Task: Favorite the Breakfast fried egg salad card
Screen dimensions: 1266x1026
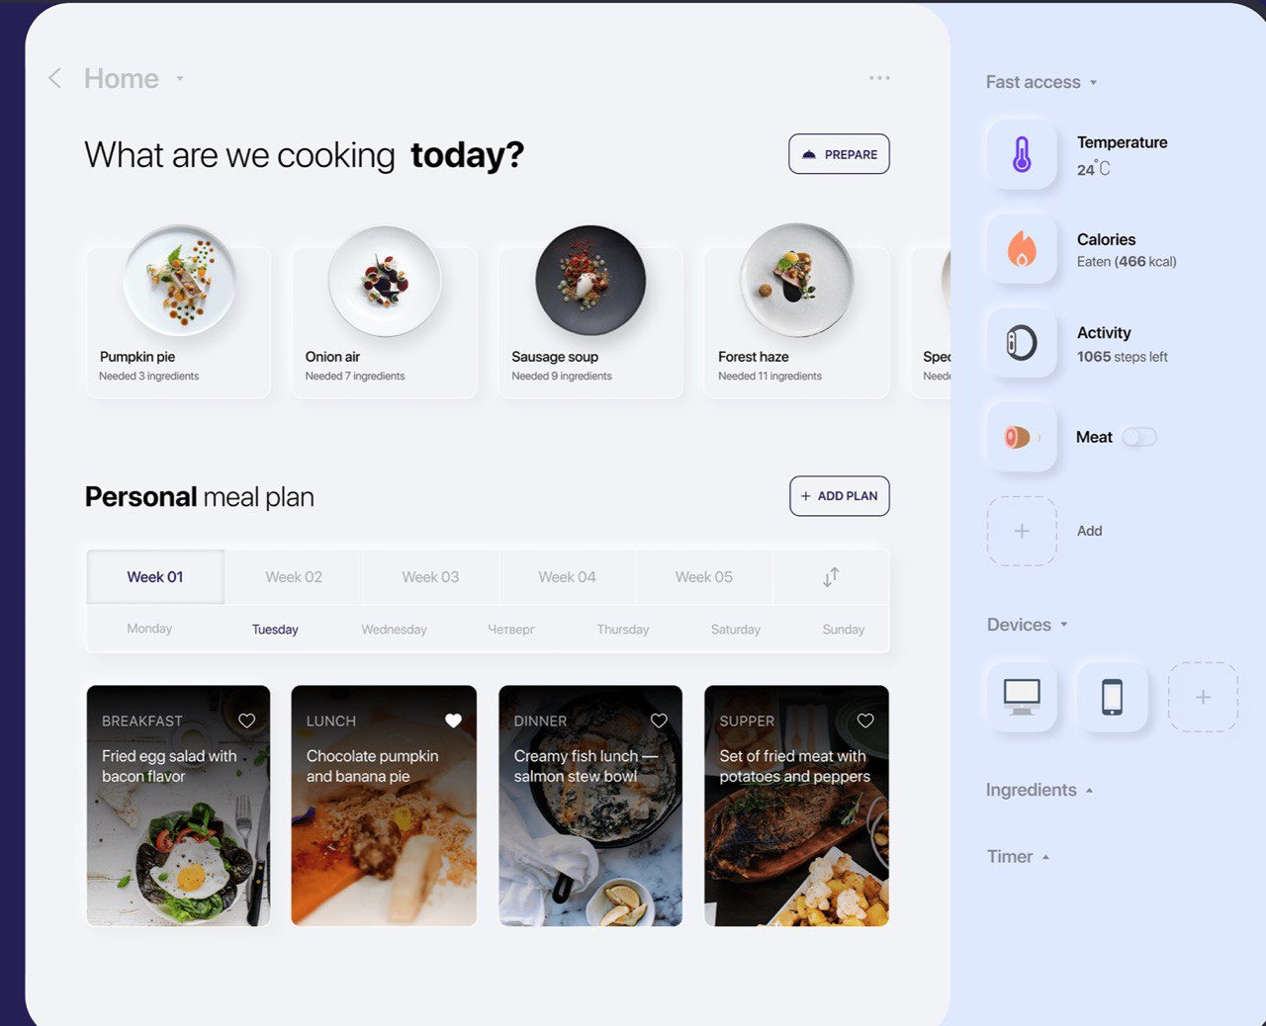Action: (247, 721)
